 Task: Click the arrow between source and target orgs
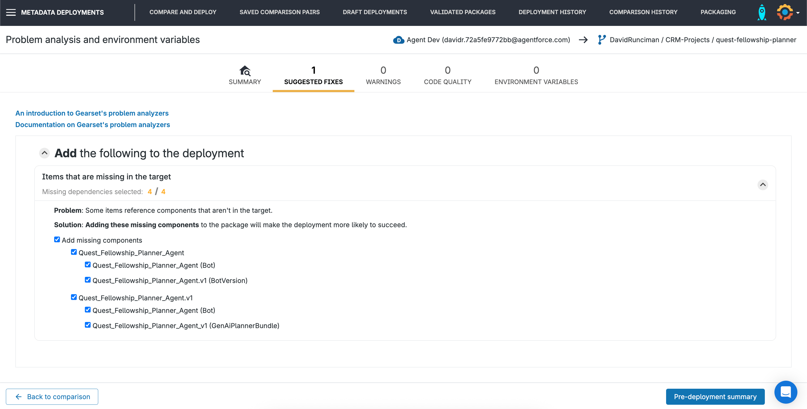click(x=584, y=40)
